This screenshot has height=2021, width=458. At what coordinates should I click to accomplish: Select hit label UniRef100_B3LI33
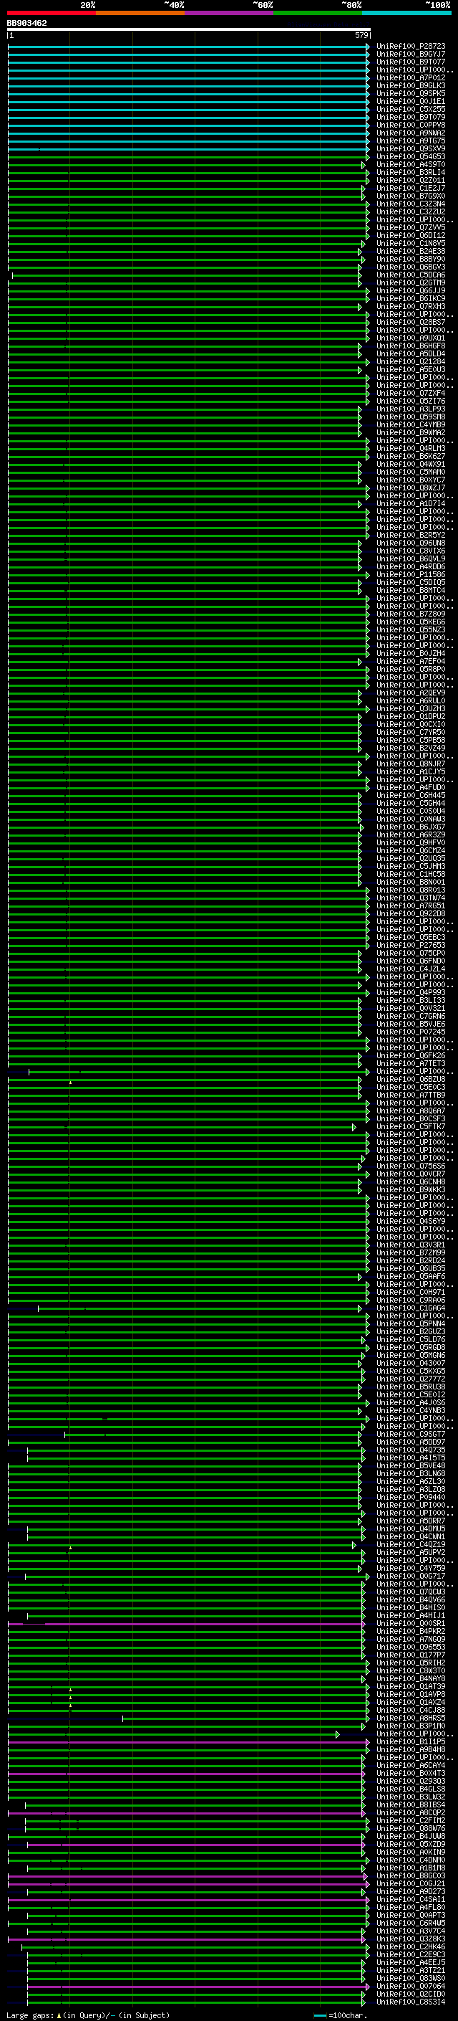[x=410, y=1000]
